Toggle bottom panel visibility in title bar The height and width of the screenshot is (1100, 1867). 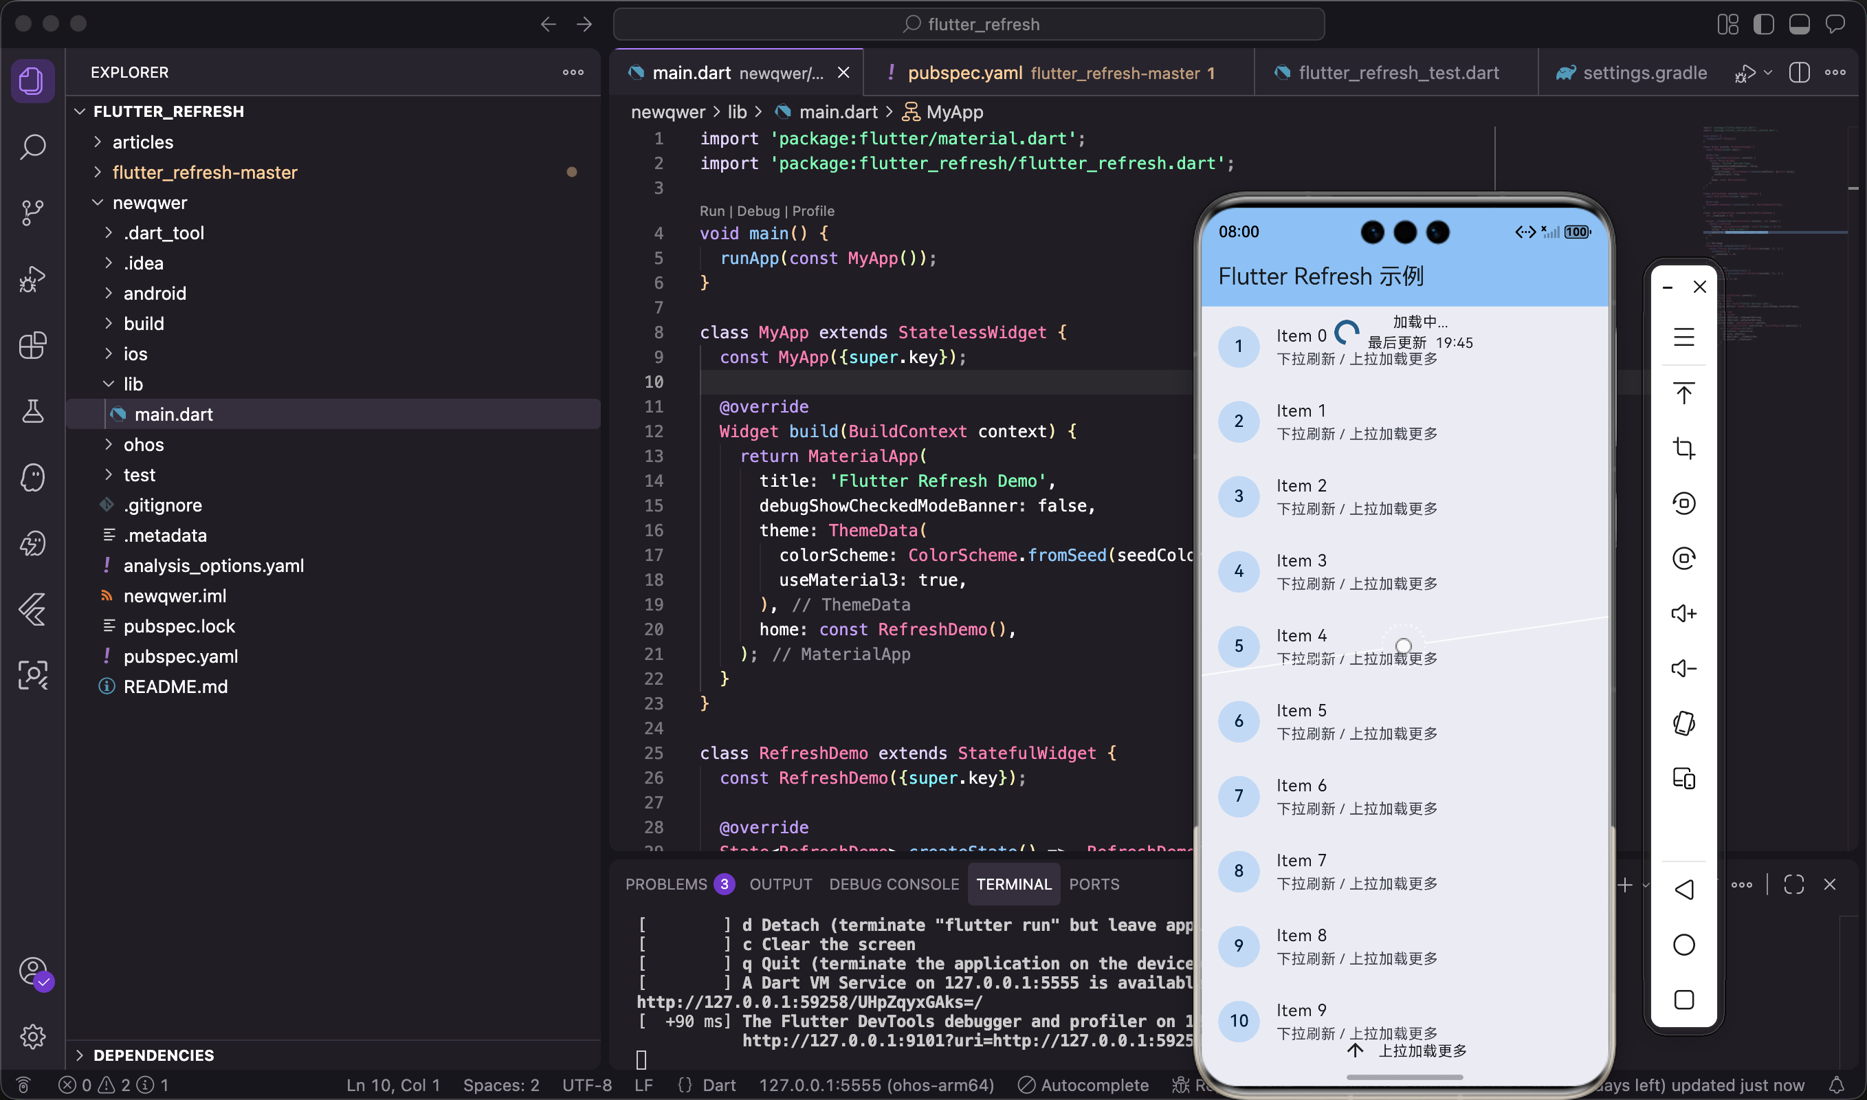(1799, 25)
